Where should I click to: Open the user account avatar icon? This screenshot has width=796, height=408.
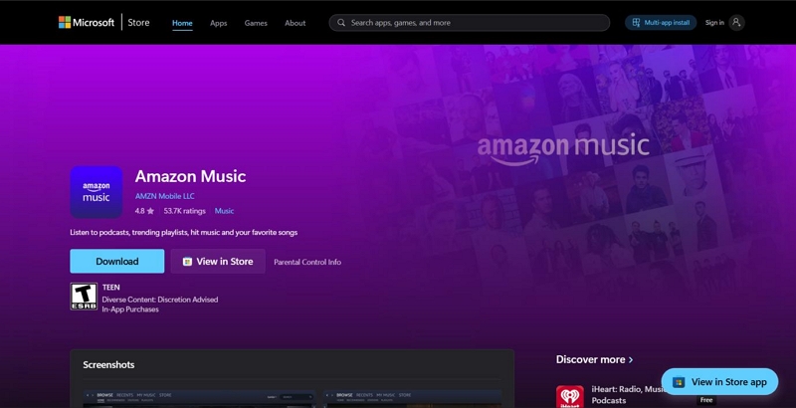[x=736, y=22]
